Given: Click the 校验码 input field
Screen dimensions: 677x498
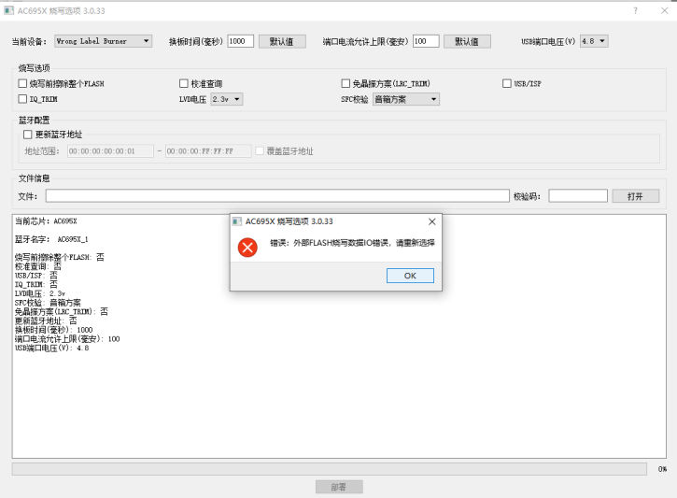Looking at the screenshot, I should click(578, 196).
